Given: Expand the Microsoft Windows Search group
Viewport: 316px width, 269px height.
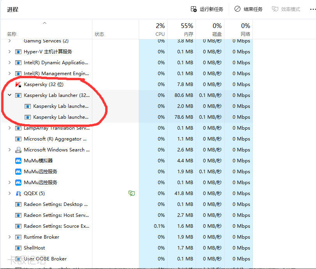Looking at the screenshot, I should point(9,150).
